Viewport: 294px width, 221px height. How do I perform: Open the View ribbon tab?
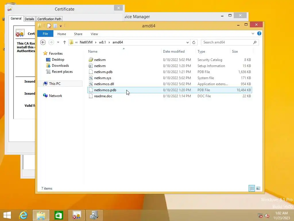tap(94, 34)
